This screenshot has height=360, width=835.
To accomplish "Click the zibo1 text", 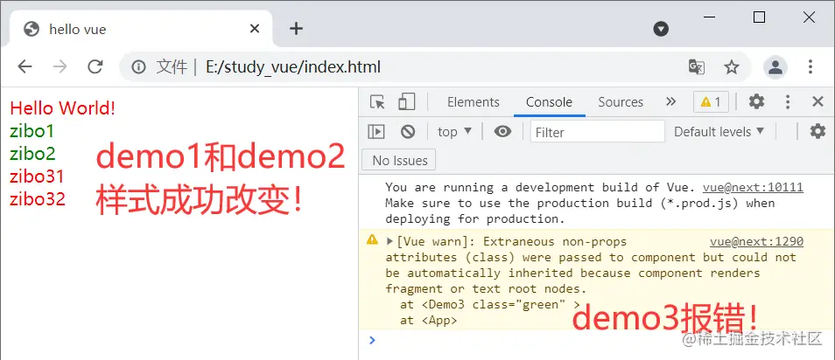I will point(32,130).
